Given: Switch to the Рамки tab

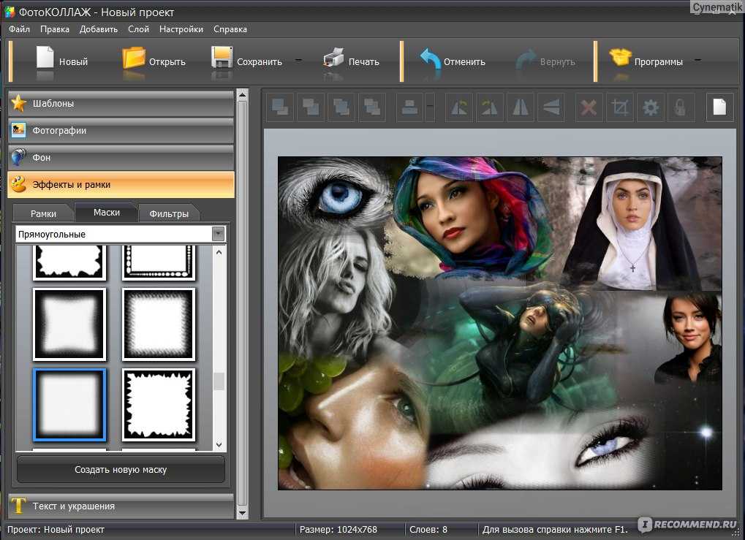Looking at the screenshot, I should [x=43, y=213].
